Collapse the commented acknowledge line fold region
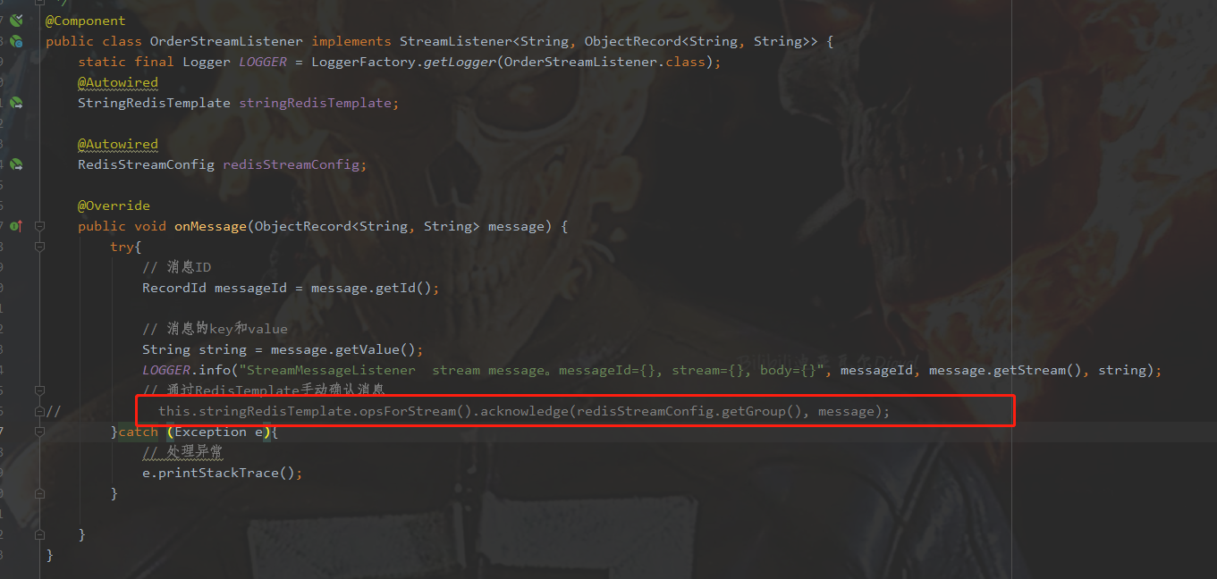The image size is (1217, 579). (38, 411)
